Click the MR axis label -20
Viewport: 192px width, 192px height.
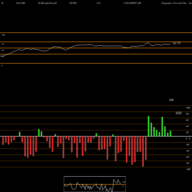187,145
